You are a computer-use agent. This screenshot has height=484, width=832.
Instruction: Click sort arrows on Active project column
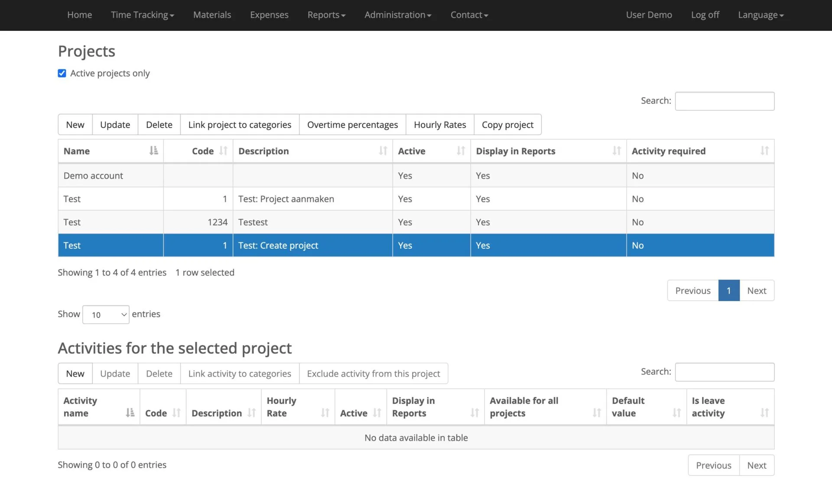click(461, 151)
